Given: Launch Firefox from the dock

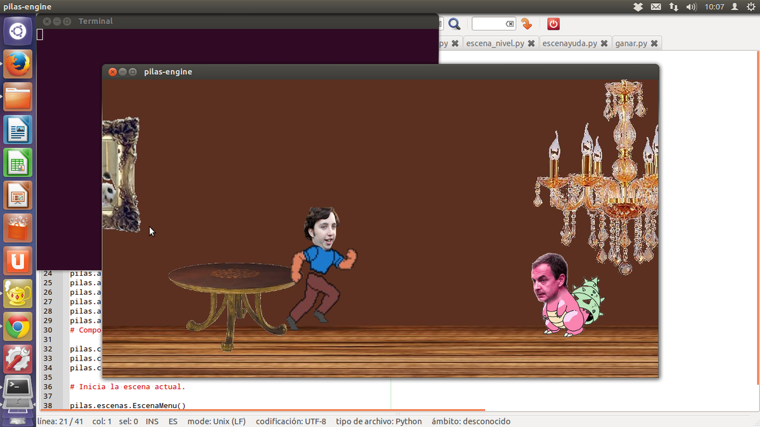Looking at the screenshot, I should (18, 64).
